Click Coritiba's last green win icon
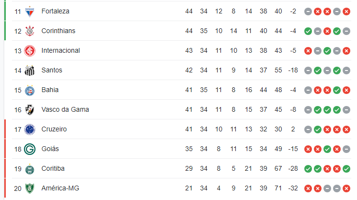The height and width of the screenshot is (200, 357). click(x=346, y=169)
